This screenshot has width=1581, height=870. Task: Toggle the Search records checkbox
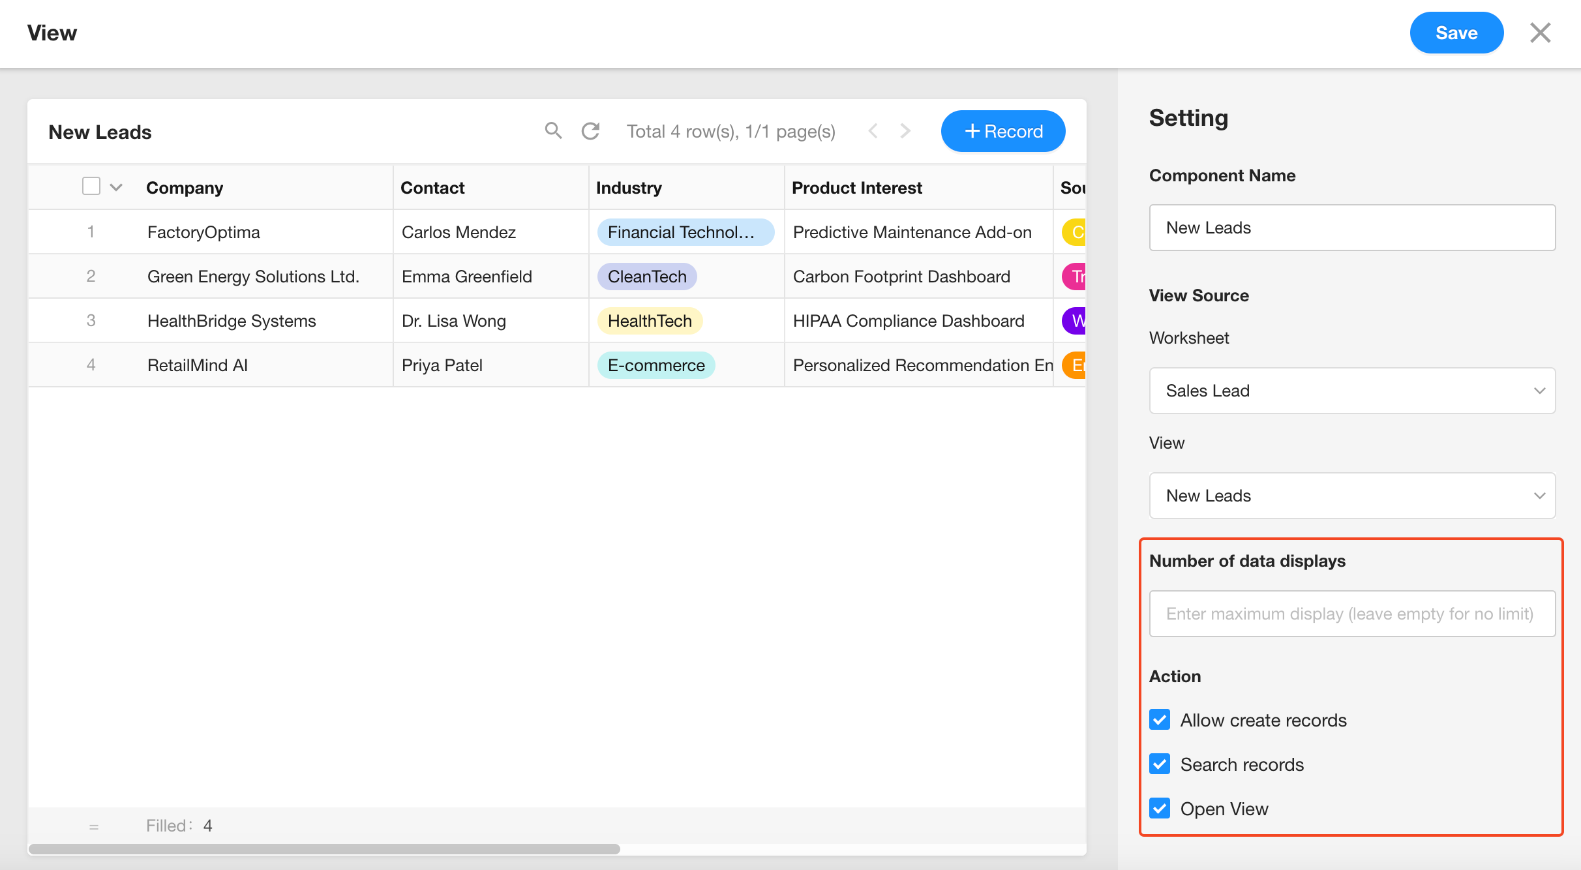(x=1160, y=764)
